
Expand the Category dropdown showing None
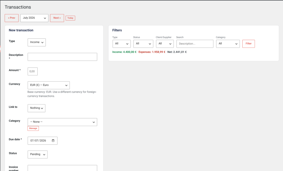click(x=62, y=122)
